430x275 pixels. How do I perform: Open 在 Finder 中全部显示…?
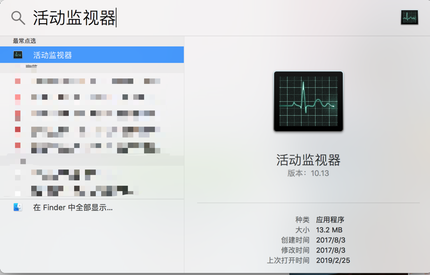click(x=73, y=208)
